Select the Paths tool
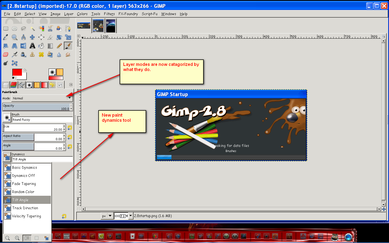 (68, 28)
